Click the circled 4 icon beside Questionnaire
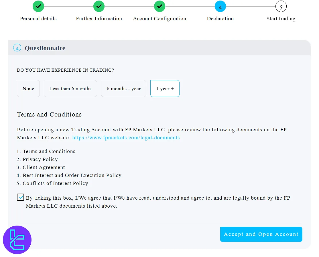 (x=17, y=48)
